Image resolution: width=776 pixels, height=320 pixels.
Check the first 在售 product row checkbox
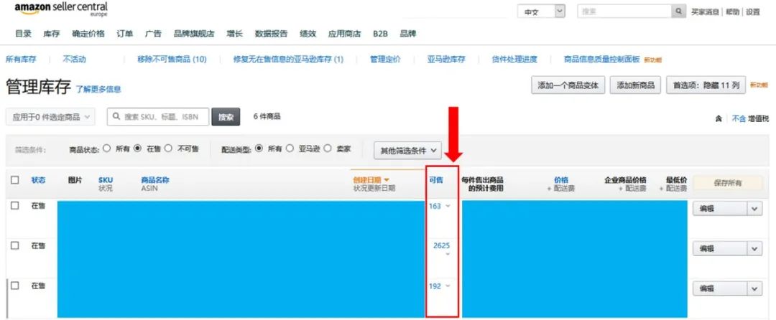coord(15,206)
